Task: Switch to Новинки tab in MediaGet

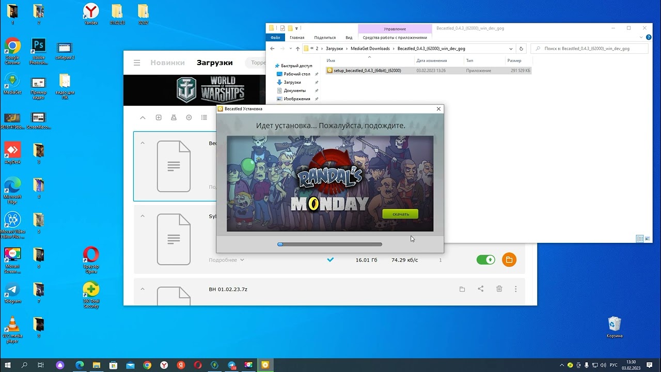Action: (x=167, y=63)
